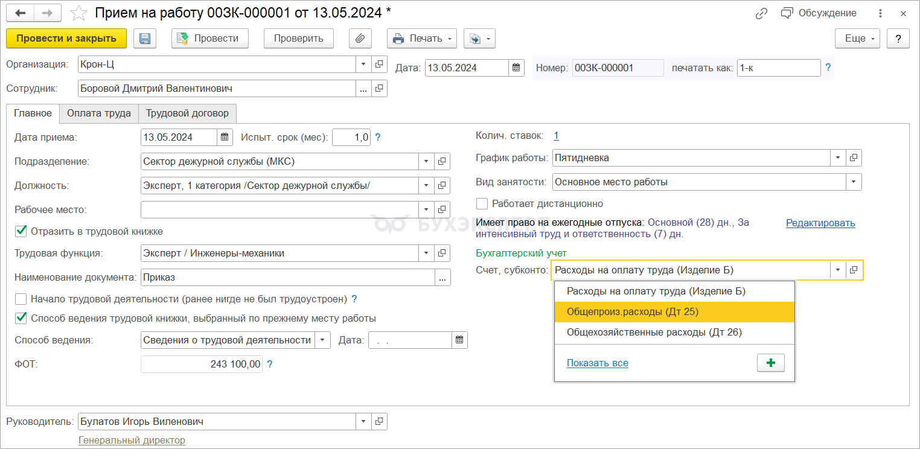
Task: Enable Работает дистанционно checkbox
Action: (x=482, y=204)
